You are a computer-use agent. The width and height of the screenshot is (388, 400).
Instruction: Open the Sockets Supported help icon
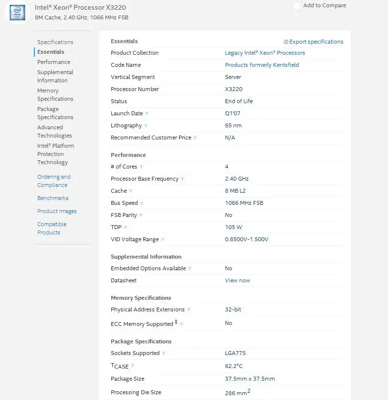164,353
